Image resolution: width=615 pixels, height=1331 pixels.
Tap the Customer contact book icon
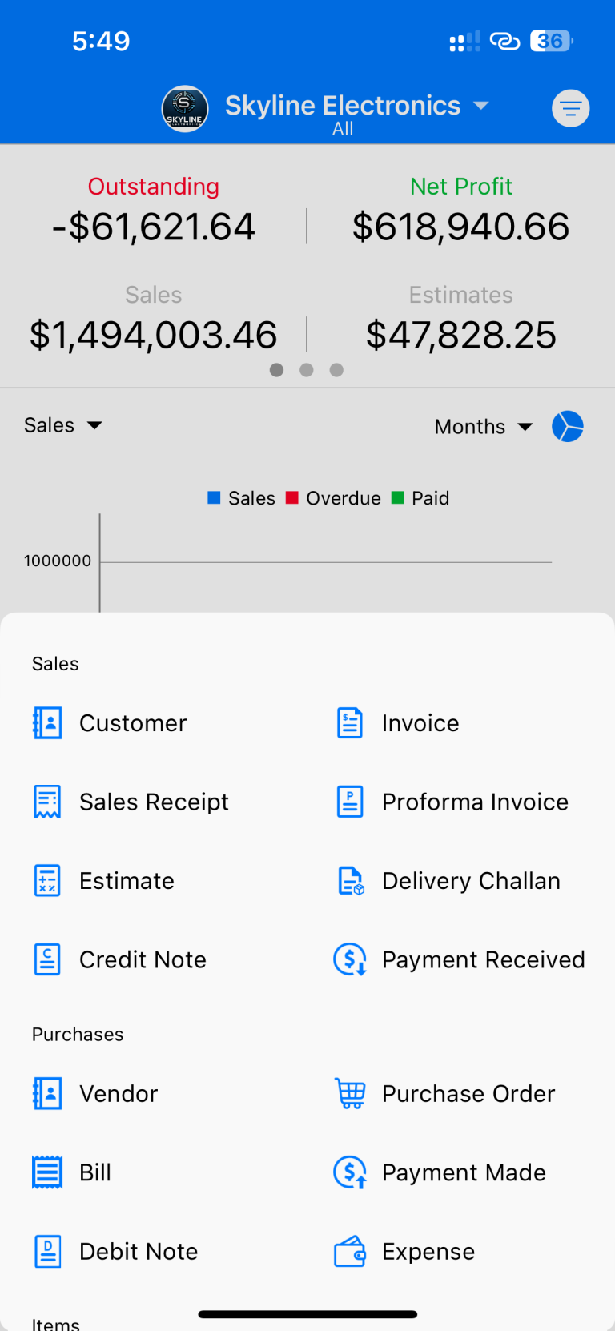pos(47,723)
